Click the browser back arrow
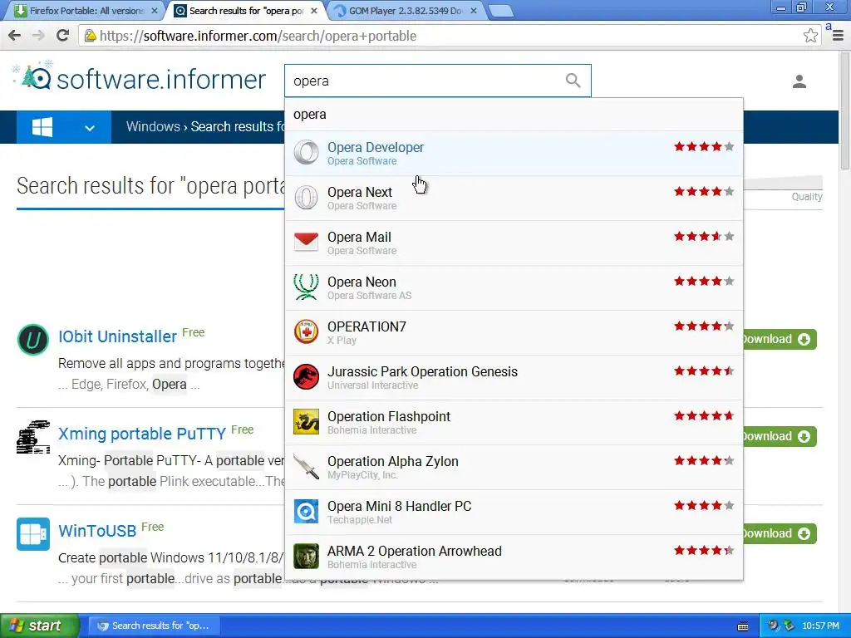Viewport: 851px width, 638px height. tap(15, 36)
